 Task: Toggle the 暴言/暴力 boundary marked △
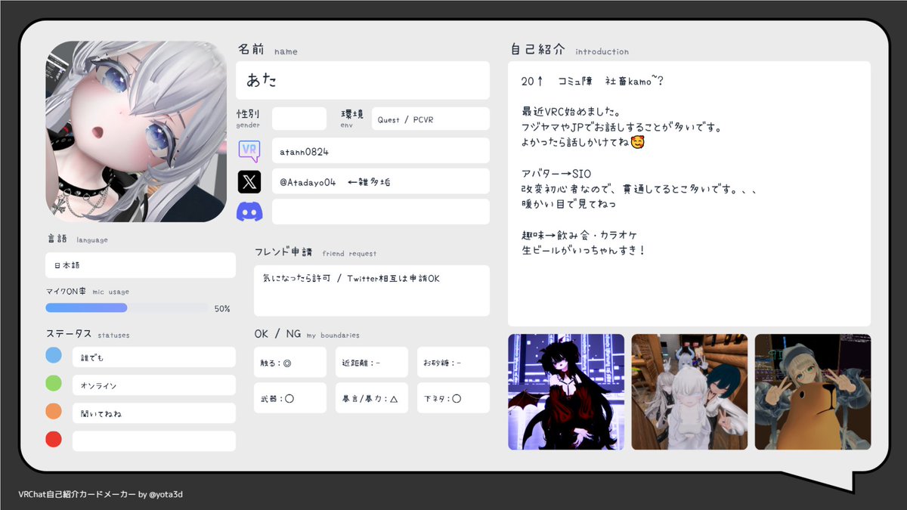372,397
